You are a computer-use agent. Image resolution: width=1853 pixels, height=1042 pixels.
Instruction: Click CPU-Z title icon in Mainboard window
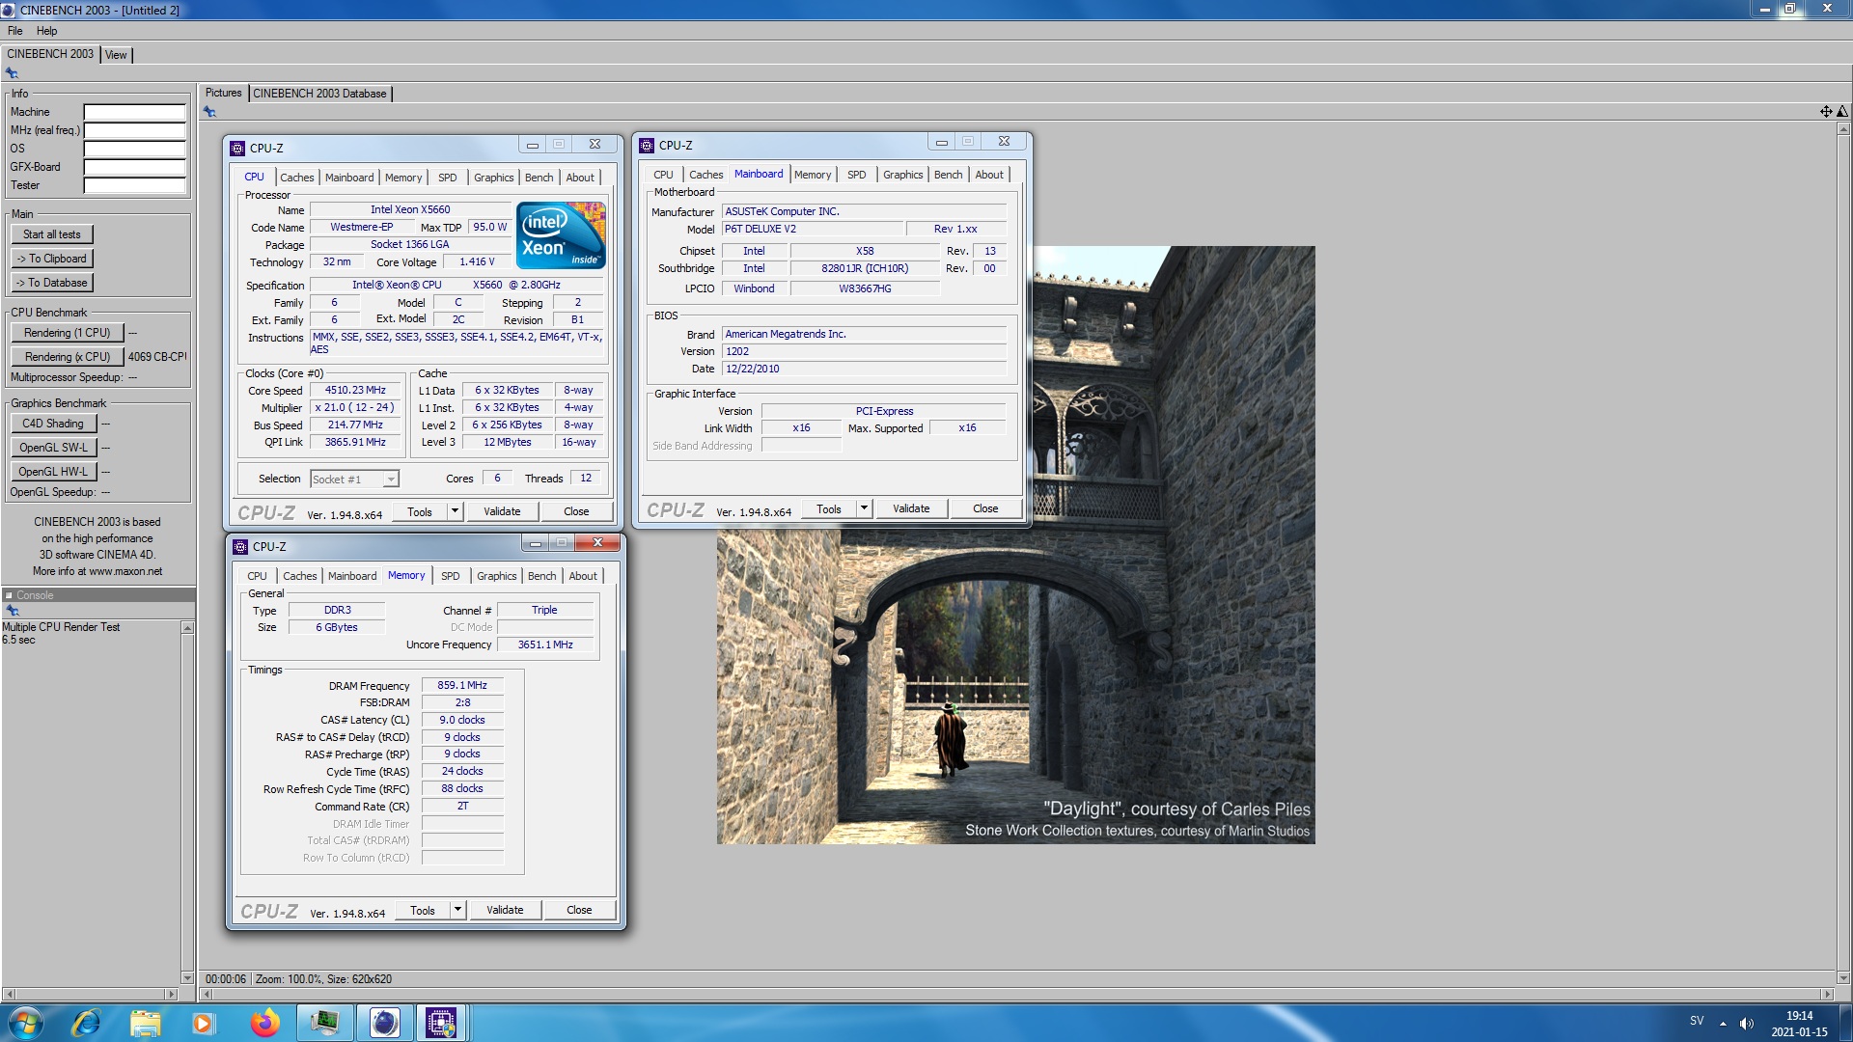tap(647, 145)
